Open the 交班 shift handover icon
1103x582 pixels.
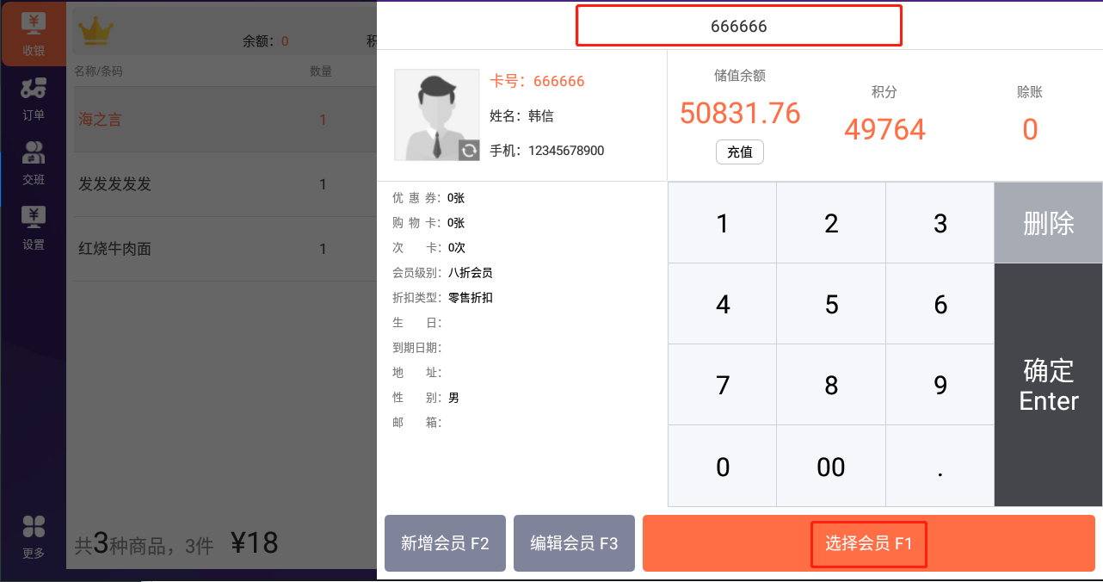pos(34,164)
